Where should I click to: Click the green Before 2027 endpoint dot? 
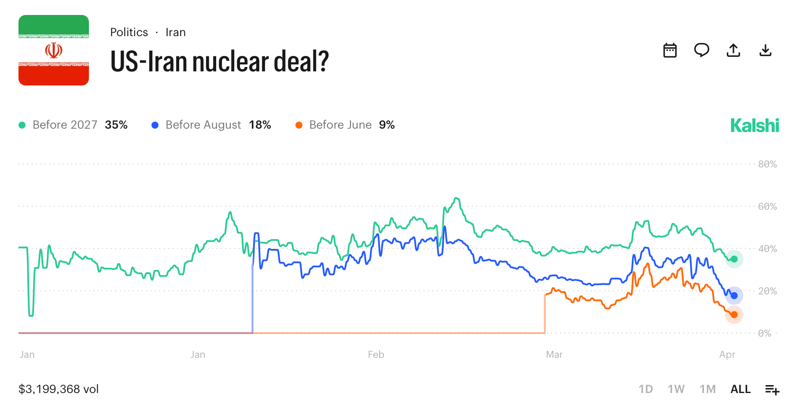tap(734, 259)
